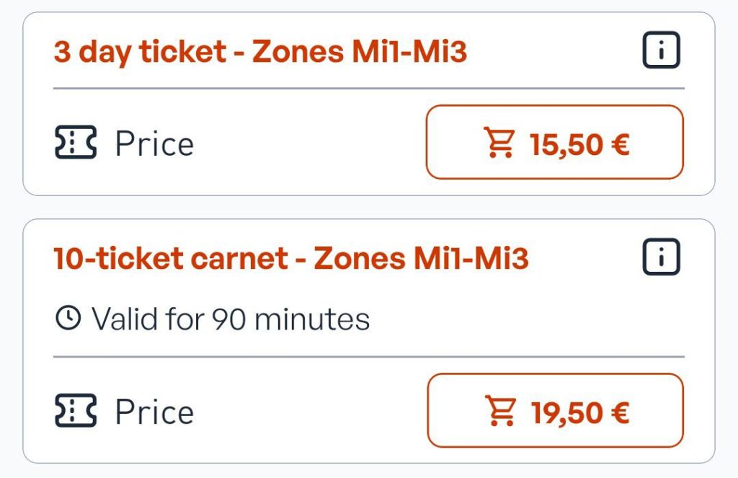Click the "3 day ticket - Zones Mi1-Mi3" title

(x=260, y=53)
